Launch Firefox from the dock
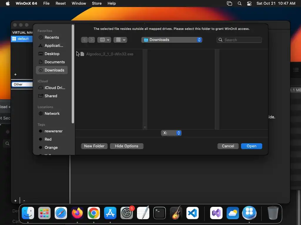 coord(77,213)
